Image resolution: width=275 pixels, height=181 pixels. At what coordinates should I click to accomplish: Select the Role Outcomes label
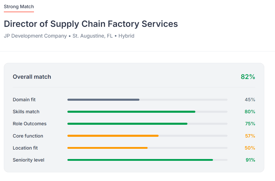pos(30,124)
